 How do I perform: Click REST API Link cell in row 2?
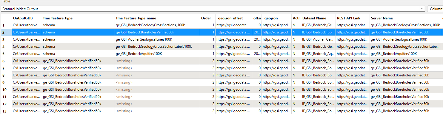353,32
